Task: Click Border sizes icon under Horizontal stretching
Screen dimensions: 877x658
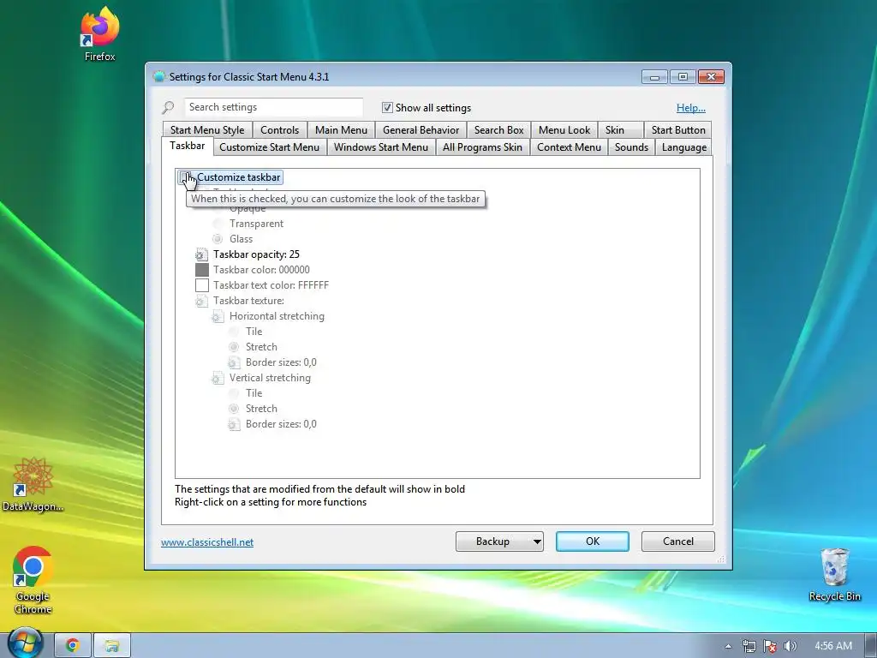Action: (x=234, y=362)
